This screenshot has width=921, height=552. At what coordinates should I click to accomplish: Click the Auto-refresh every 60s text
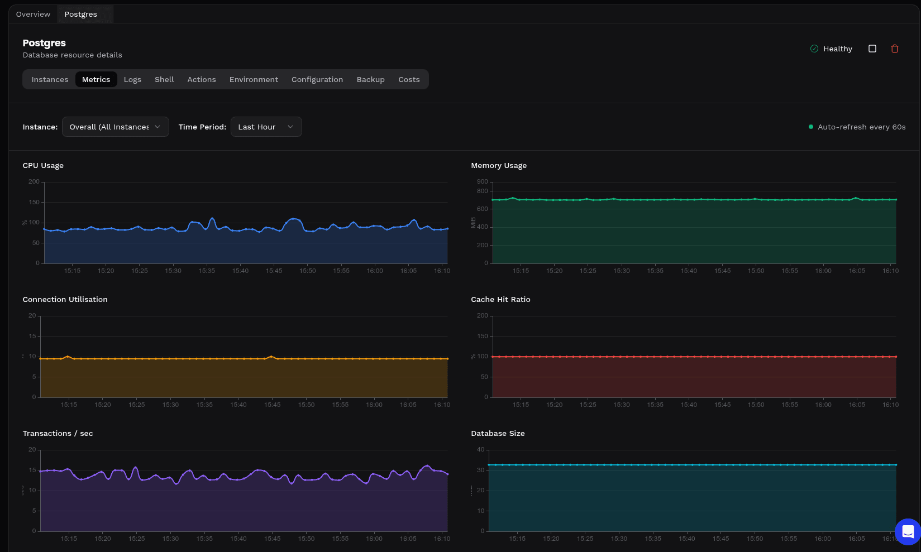[862, 127]
